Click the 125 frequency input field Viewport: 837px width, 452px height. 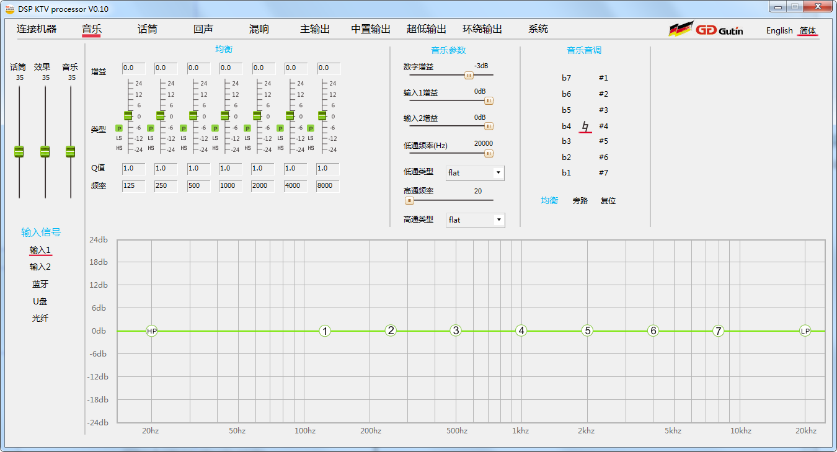click(133, 186)
